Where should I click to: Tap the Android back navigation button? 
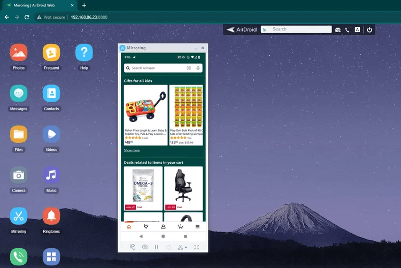141,236
